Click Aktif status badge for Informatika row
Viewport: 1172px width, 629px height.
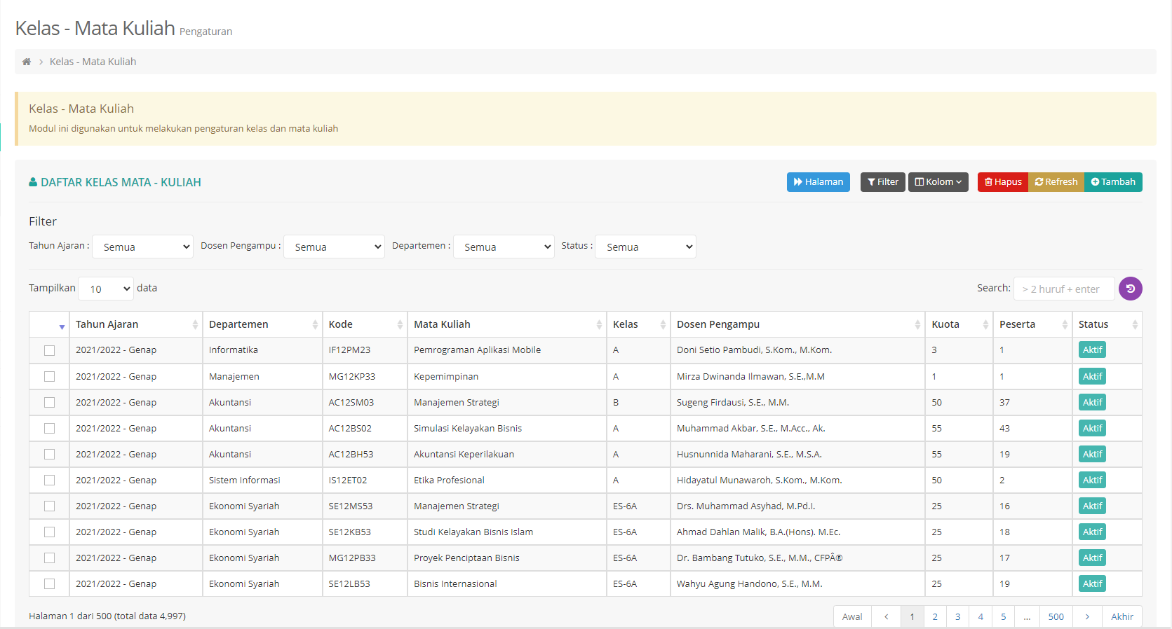[x=1092, y=350]
